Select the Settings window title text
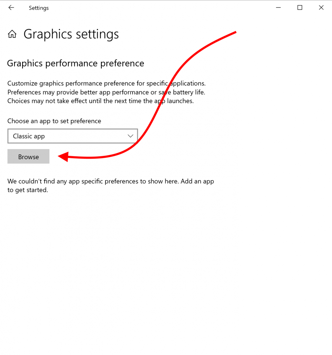Viewport: 332px width, 355px height. pos(39,8)
